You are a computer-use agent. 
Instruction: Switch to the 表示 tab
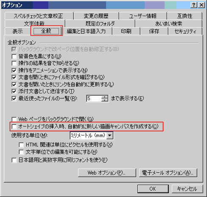pos(17,31)
